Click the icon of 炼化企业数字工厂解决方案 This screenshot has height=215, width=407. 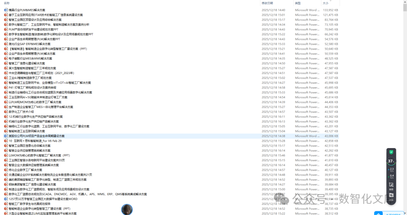(6, 170)
